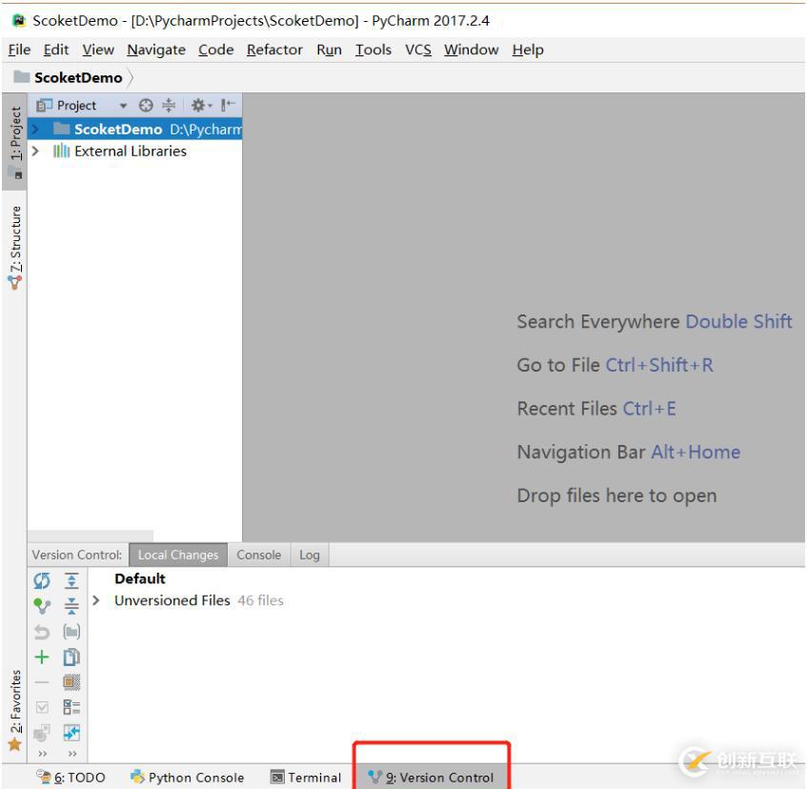Open the Python Console tool window
This screenshot has height=789, width=807.
pyautogui.click(x=186, y=778)
